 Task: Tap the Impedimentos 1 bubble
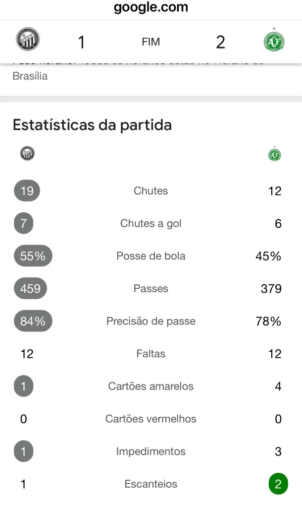click(x=23, y=451)
